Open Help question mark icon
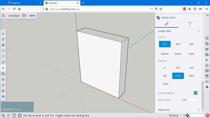Image resolution: width=210 pixels, height=118 pixels. pyautogui.click(x=14, y=115)
